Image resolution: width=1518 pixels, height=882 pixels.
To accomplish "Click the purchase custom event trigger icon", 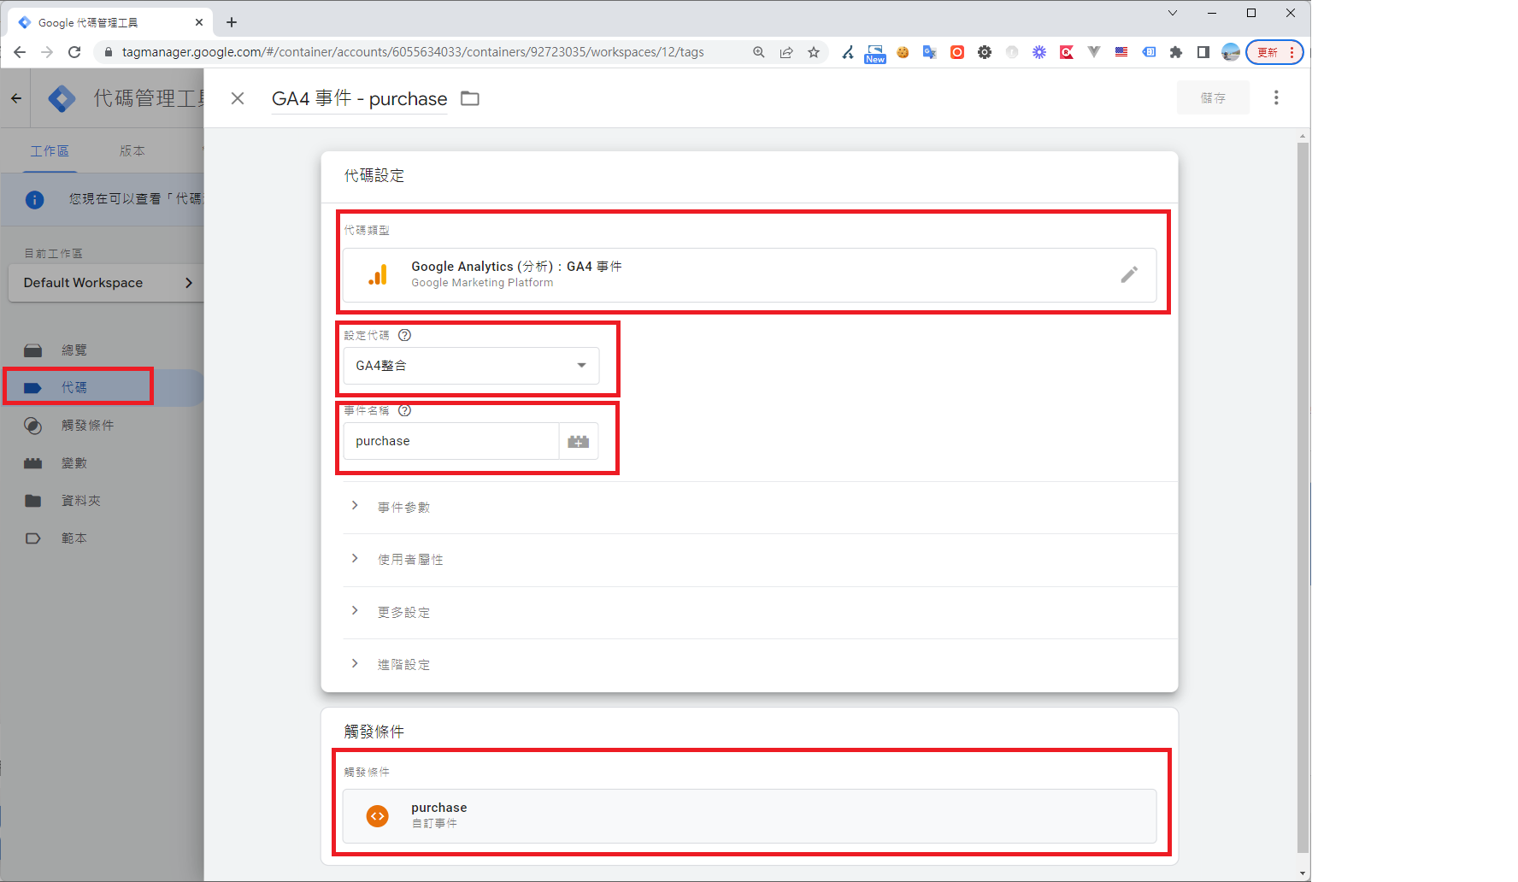I will [377, 816].
